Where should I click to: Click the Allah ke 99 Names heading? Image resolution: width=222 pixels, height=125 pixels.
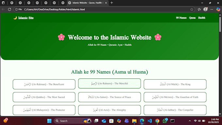coord(110,72)
